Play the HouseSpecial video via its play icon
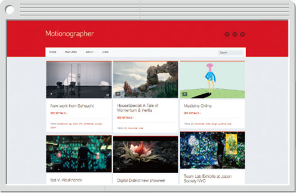This screenshot has width=296, height=193. (118, 94)
